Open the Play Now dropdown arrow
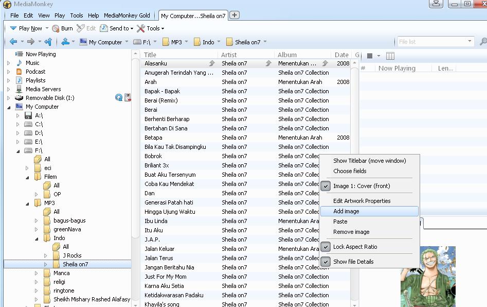 pyautogui.click(x=47, y=28)
